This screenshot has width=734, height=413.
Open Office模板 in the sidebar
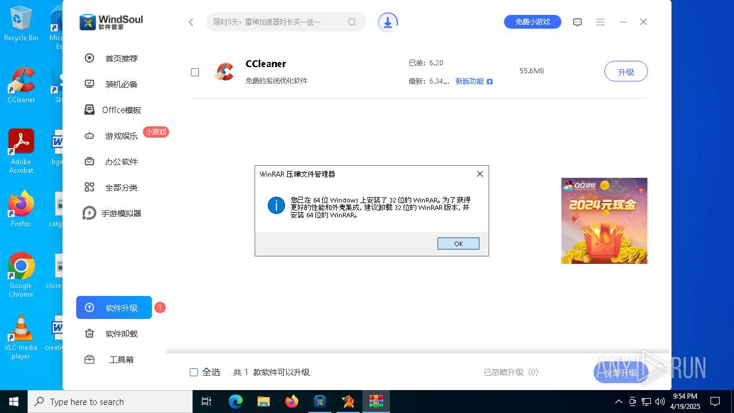pos(122,110)
